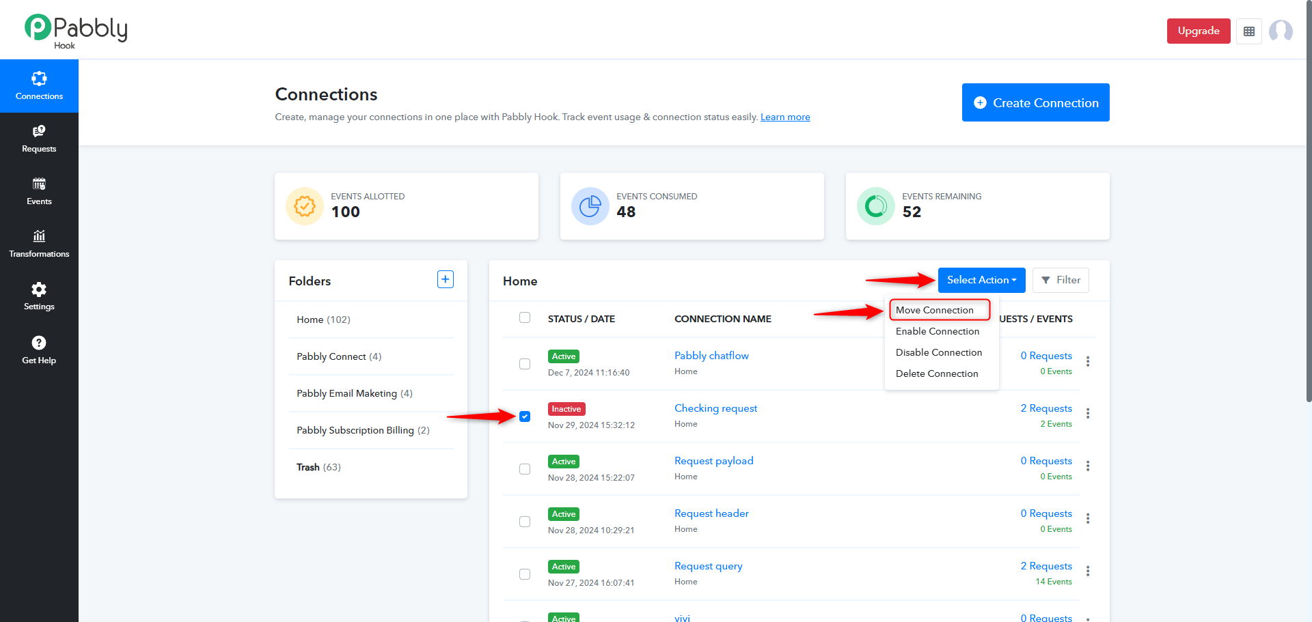
Task: Select the Request query row checkbox
Action: point(525,574)
